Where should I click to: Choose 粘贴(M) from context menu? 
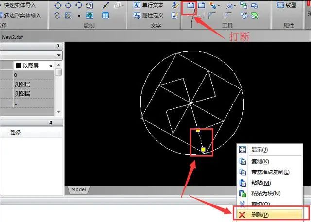pos(270,183)
